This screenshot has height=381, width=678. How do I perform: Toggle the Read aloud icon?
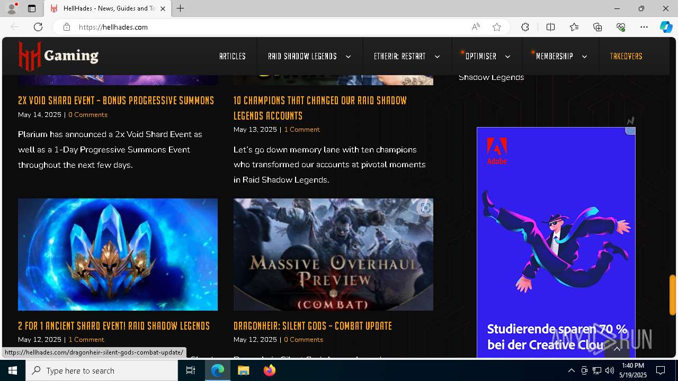pyautogui.click(x=476, y=27)
